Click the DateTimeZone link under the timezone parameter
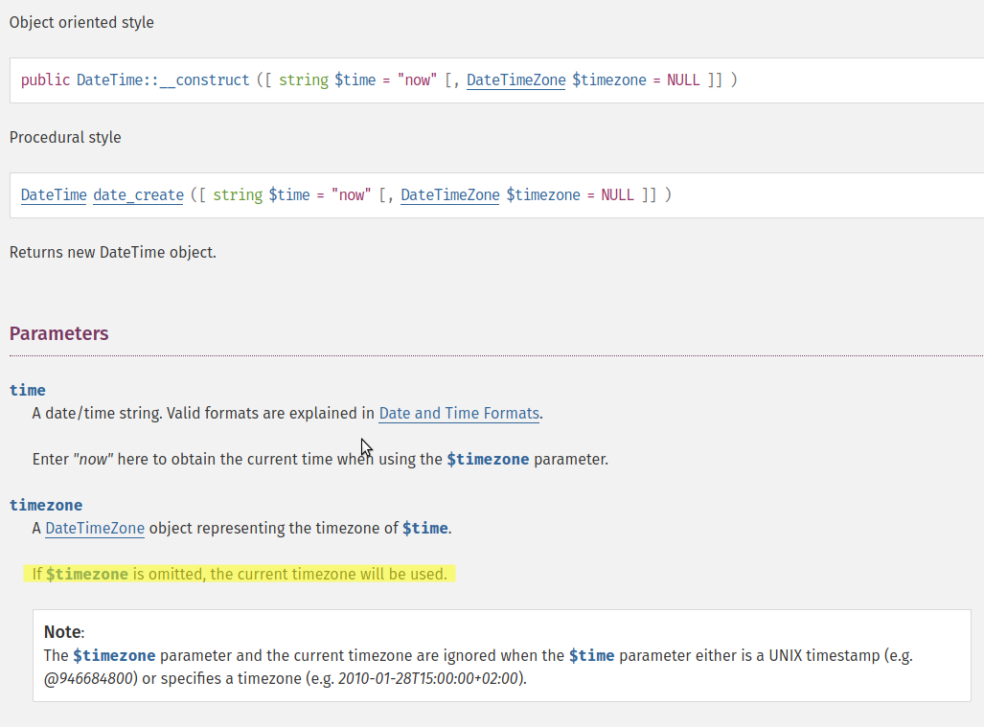Viewport: 984px width, 727px height. [94, 528]
